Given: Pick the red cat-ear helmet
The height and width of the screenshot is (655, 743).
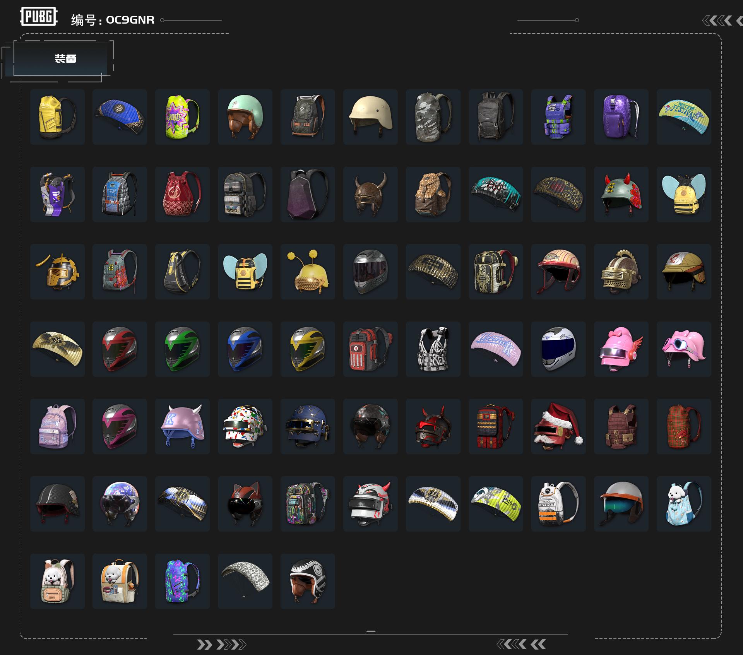Looking at the screenshot, I should click(245, 504).
